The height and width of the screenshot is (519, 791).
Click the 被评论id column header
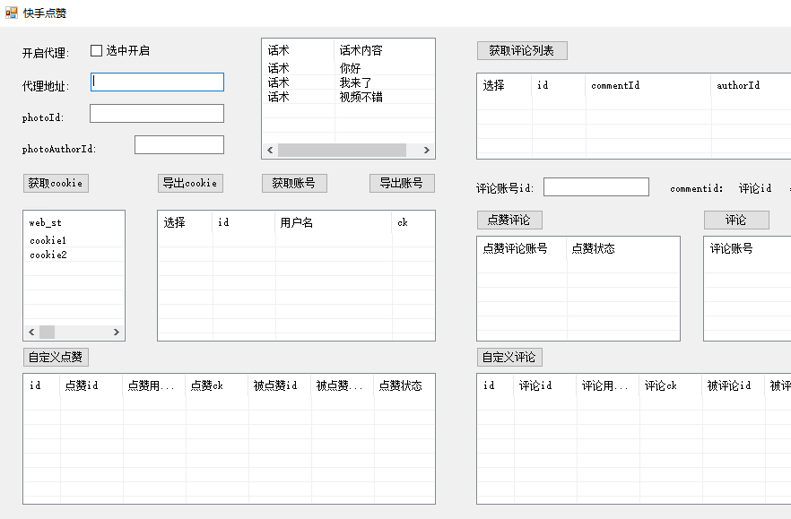(734, 385)
